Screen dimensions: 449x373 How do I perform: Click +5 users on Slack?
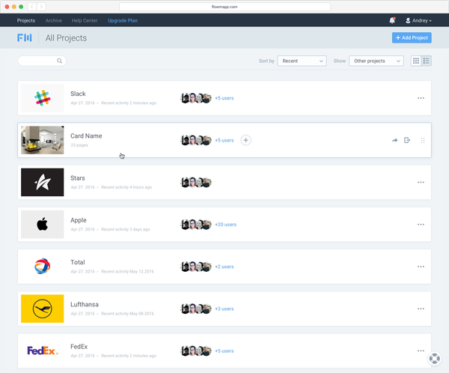pos(224,98)
